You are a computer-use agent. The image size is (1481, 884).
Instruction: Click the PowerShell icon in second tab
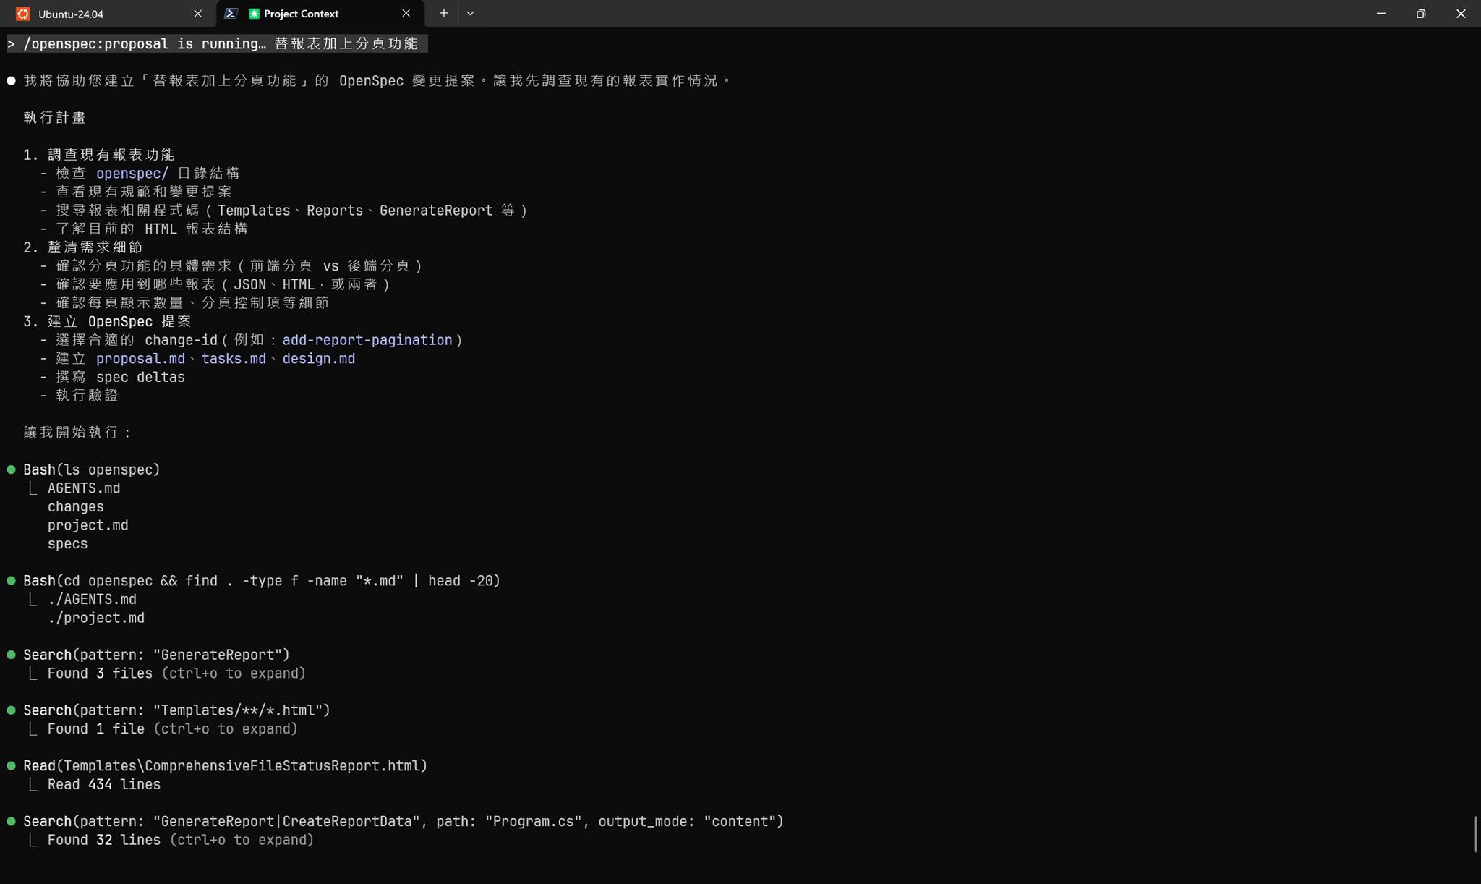point(231,14)
